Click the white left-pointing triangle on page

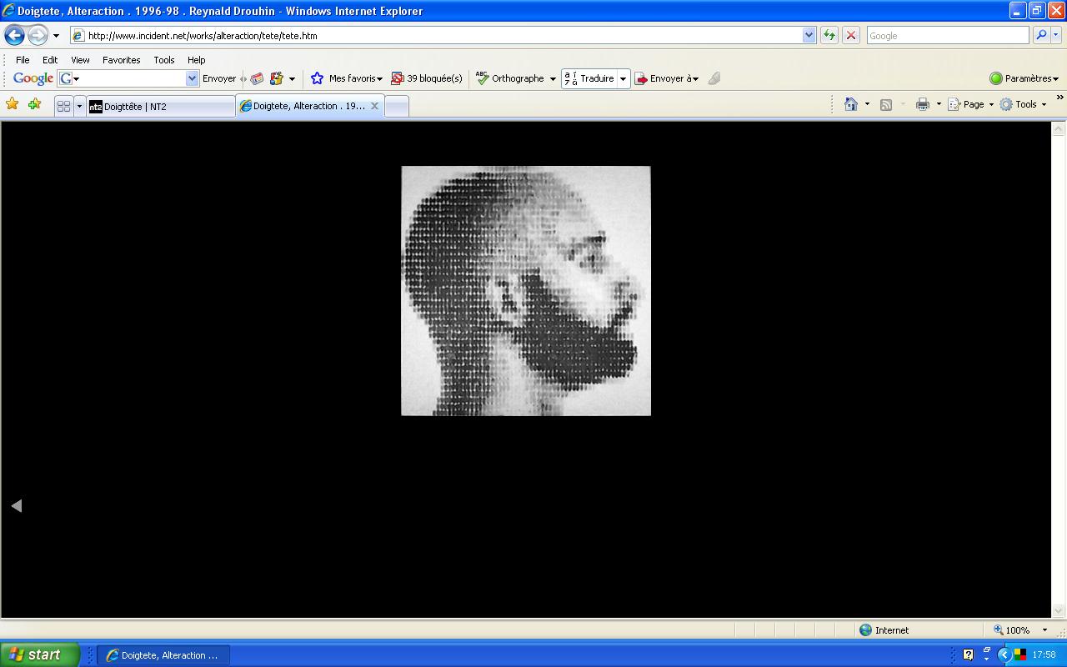tap(16, 505)
